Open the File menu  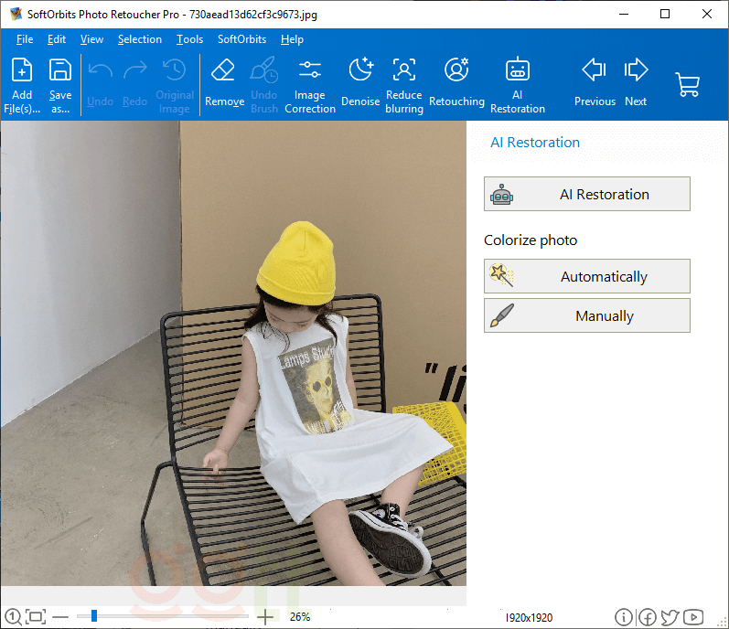25,39
